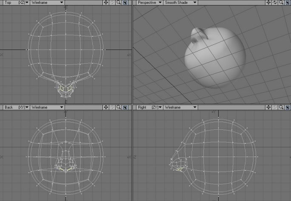Click the pan/move icon in Back viewport
Screen dimensions: 291x201
[x=106, y=108]
